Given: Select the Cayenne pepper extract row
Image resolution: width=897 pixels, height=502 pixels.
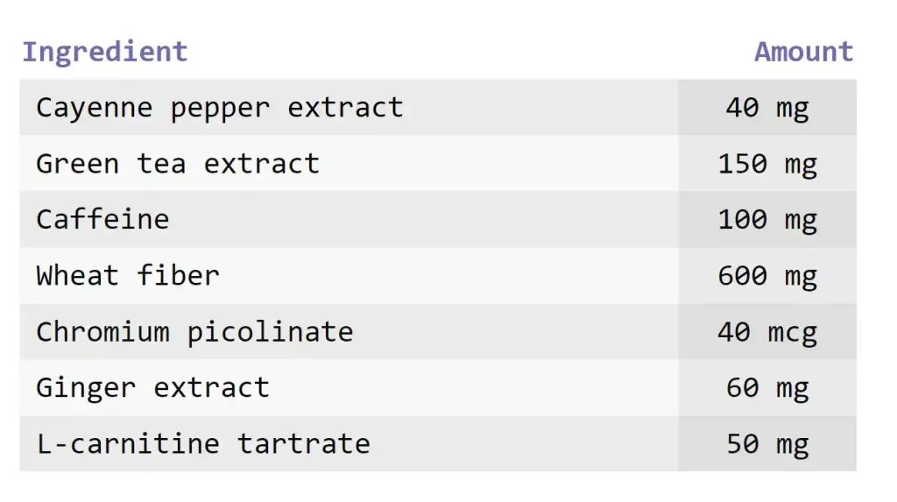Looking at the screenshot, I should 438,108.
